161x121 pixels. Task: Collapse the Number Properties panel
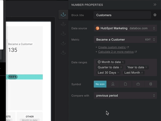[x=155, y=5]
